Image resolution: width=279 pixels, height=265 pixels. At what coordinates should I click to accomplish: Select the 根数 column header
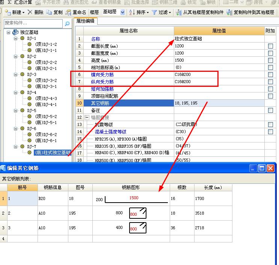(x=182, y=187)
